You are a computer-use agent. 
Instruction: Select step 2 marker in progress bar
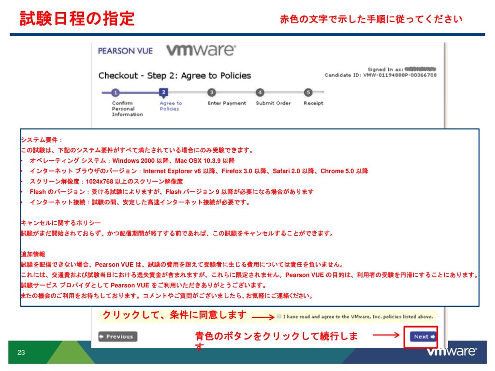(x=163, y=92)
